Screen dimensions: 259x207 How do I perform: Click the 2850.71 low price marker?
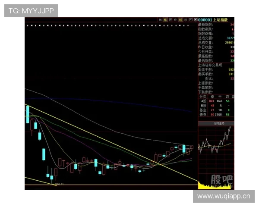point(59,184)
